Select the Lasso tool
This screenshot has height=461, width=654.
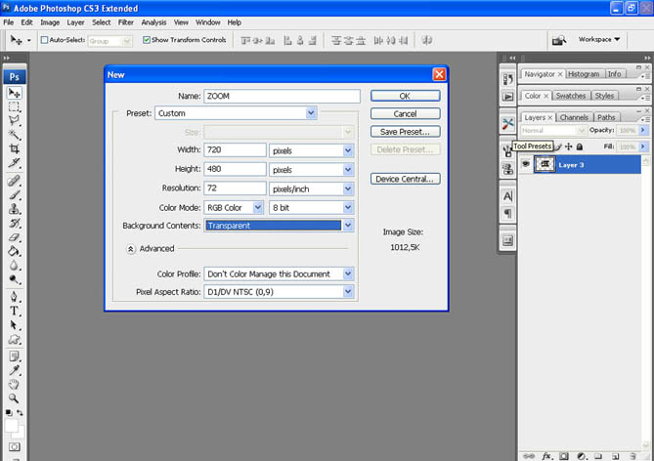click(15, 120)
